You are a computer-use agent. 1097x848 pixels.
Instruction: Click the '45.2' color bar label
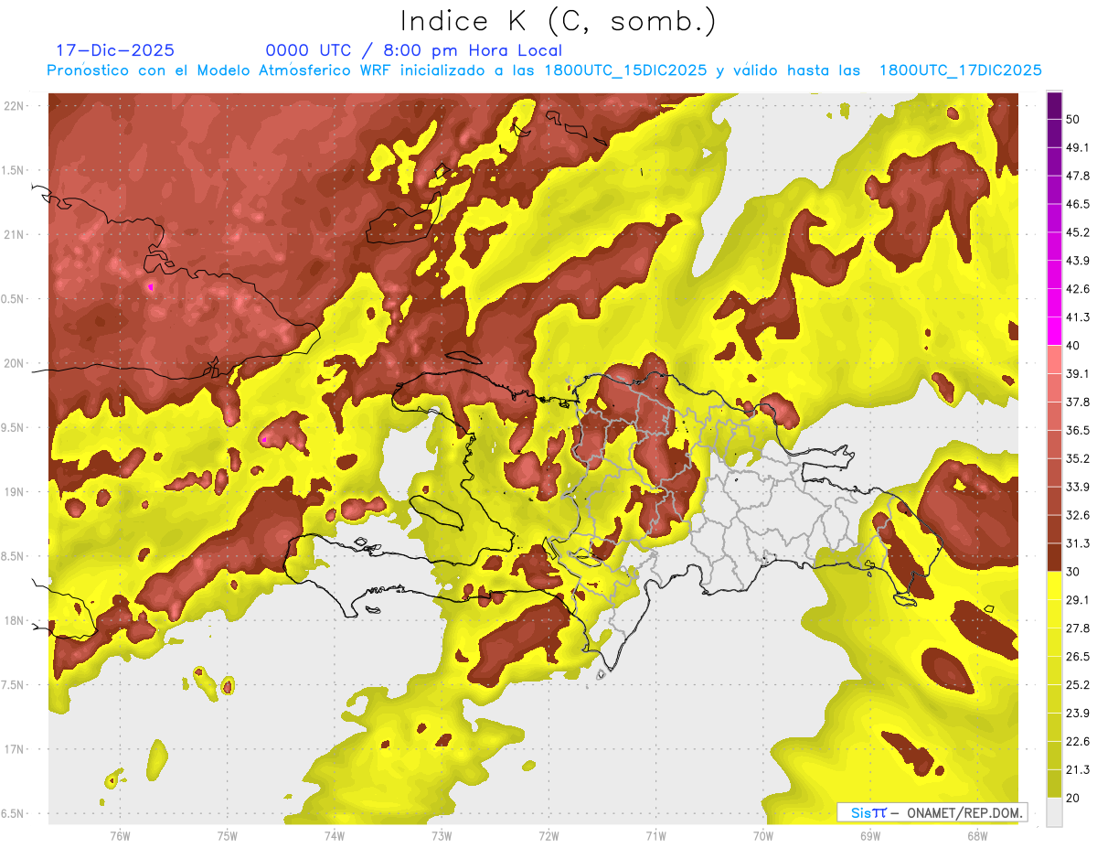click(x=1078, y=231)
